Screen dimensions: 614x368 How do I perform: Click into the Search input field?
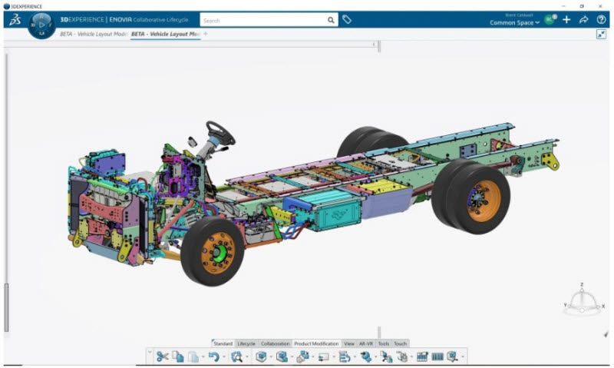[263, 21]
